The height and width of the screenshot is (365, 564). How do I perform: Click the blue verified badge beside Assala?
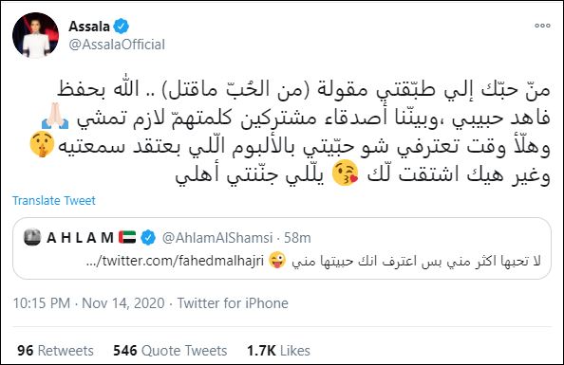pyautogui.click(x=122, y=27)
